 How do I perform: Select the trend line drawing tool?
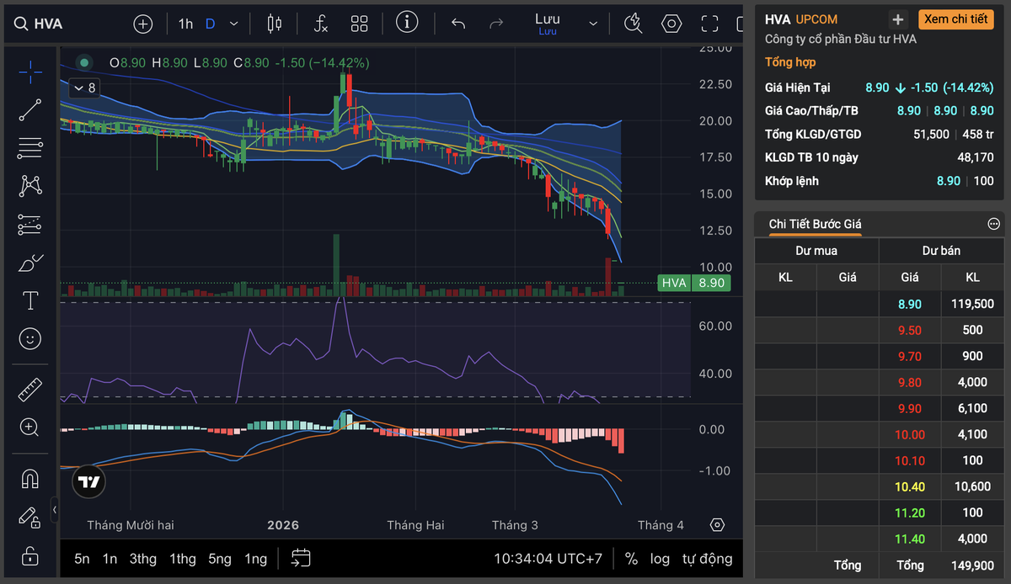pyautogui.click(x=30, y=109)
